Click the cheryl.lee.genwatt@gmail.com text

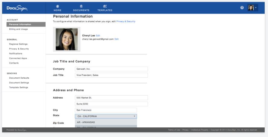coord(98,39)
